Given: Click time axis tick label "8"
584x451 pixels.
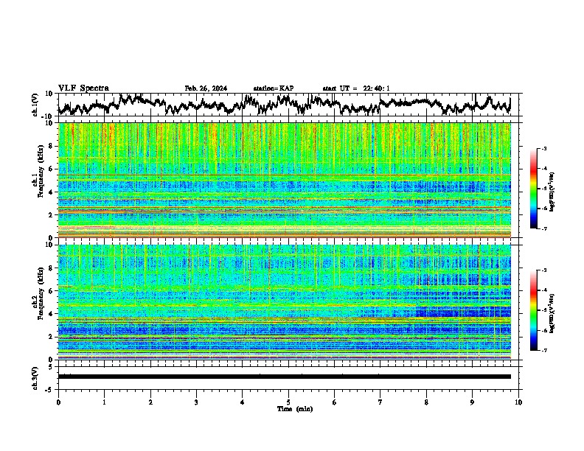Looking at the screenshot, I should [426, 402].
